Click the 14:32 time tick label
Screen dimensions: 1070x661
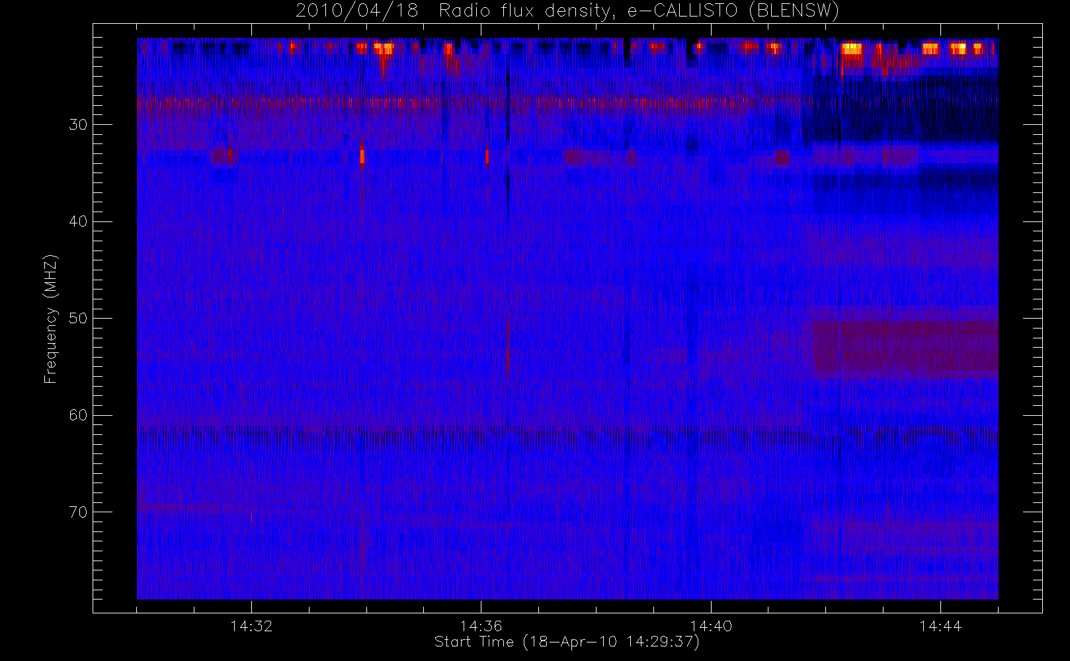[251, 626]
